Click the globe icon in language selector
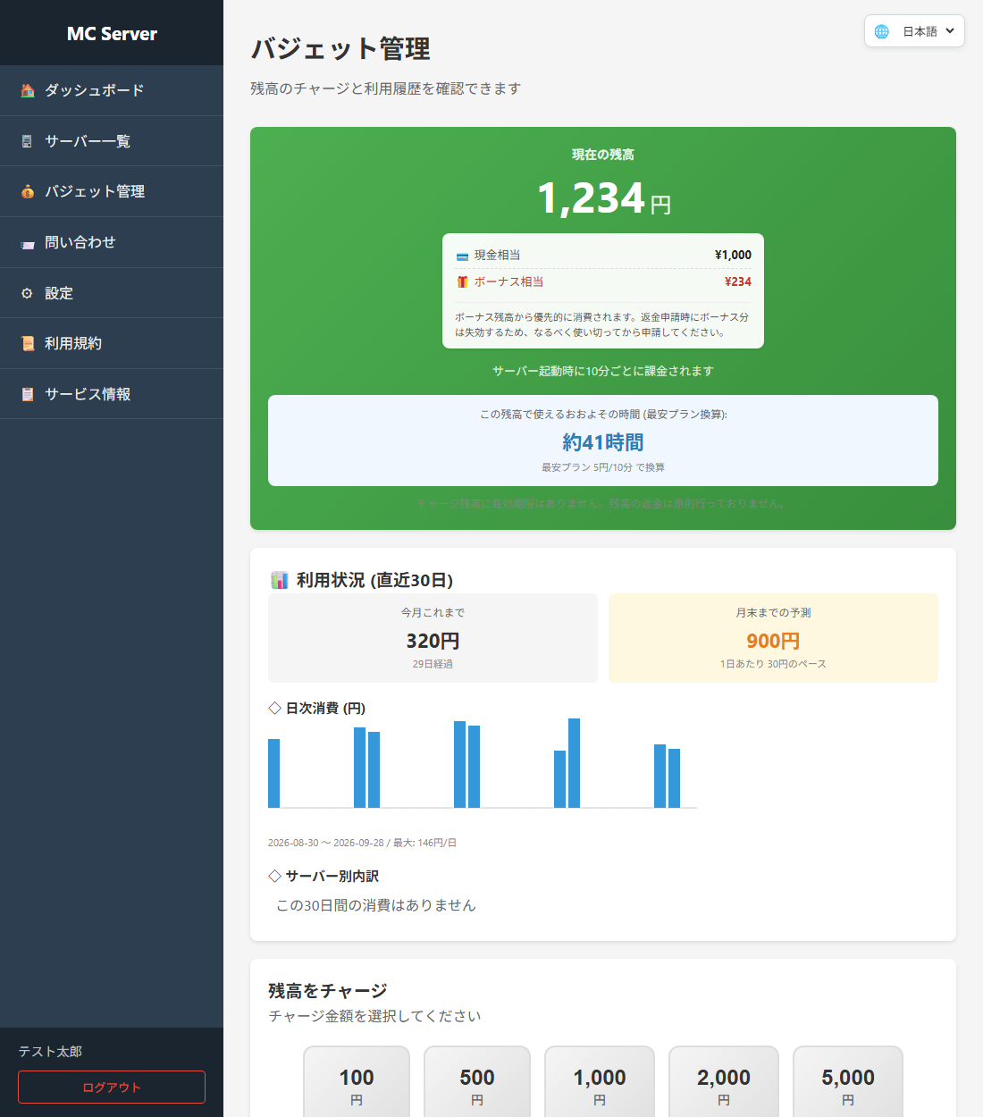The height and width of the screenshot is (1117, 983). (882, 31)
